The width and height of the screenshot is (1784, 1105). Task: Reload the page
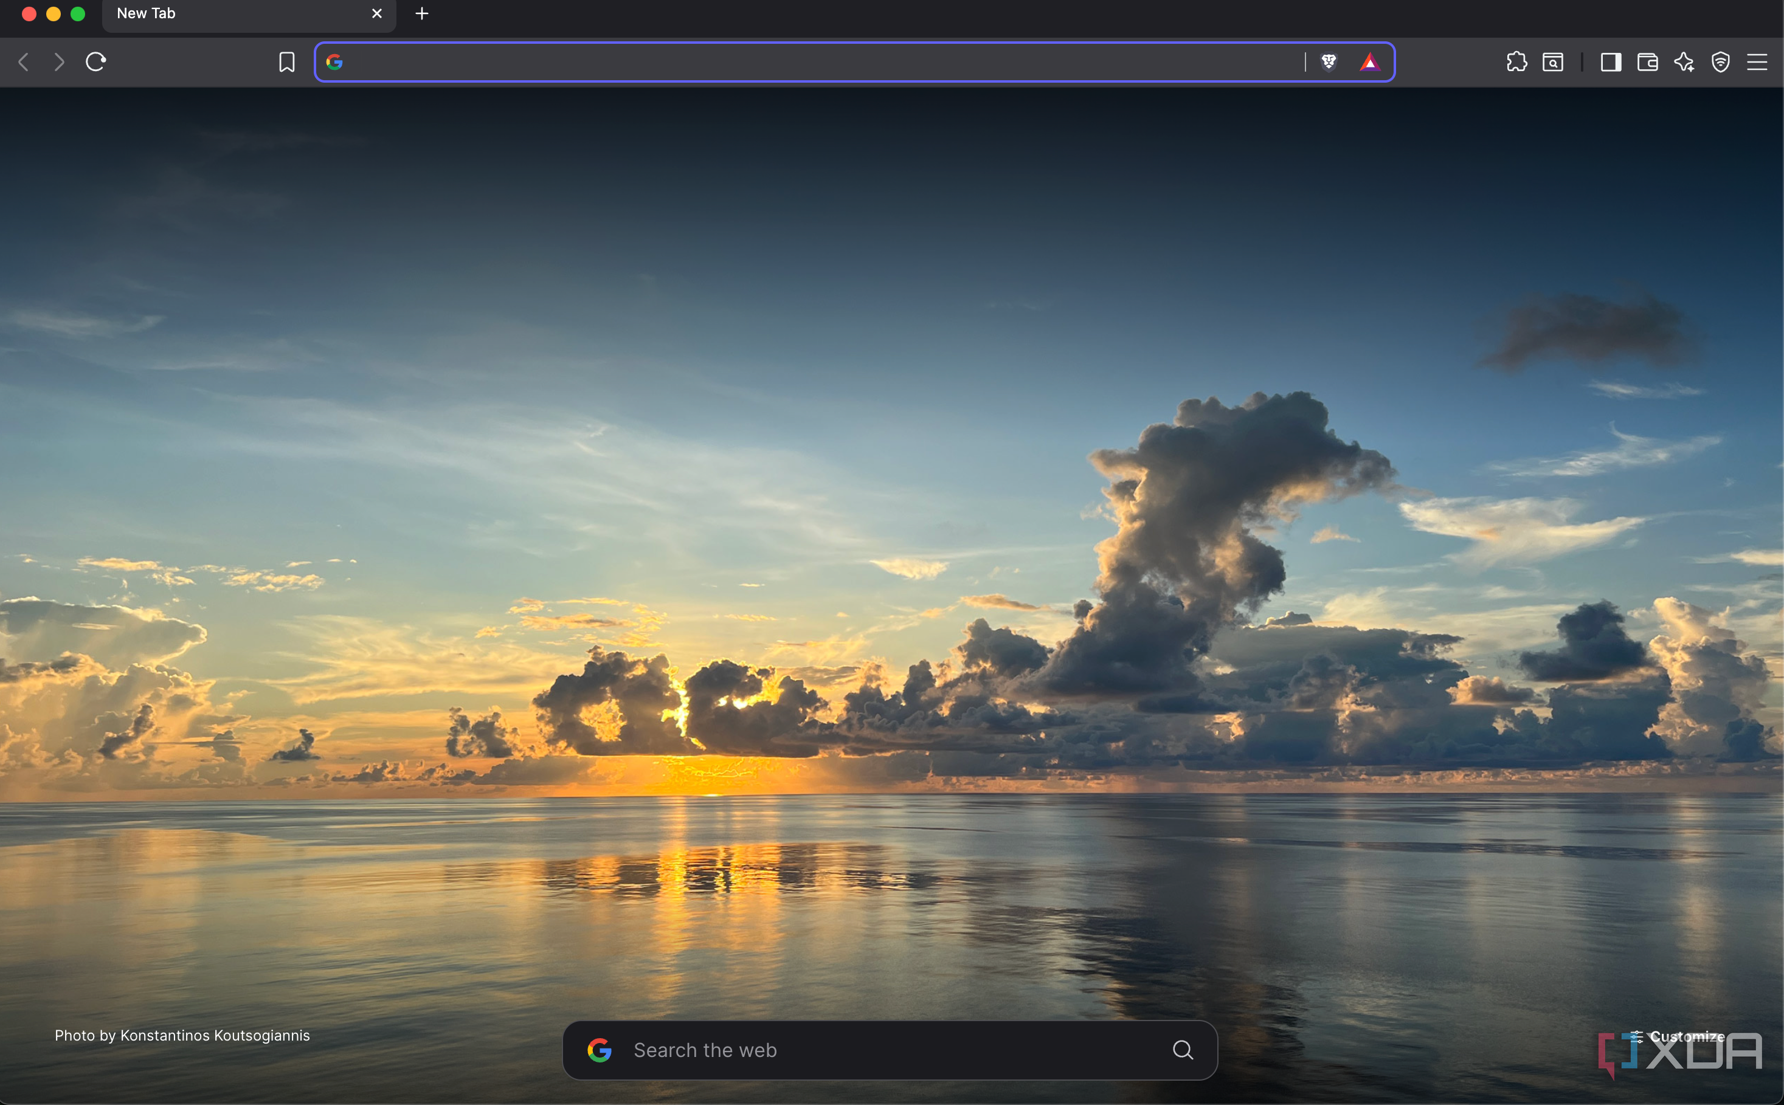(x=96, y=62)
